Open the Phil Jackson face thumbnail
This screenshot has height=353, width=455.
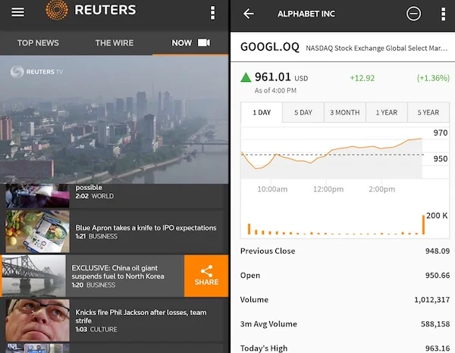[37, 320]
